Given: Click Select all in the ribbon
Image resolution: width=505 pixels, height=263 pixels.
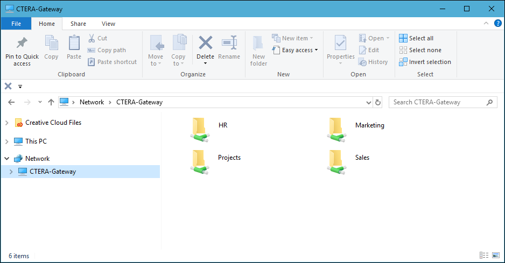Looking at the screenshot, I should 416,38.
